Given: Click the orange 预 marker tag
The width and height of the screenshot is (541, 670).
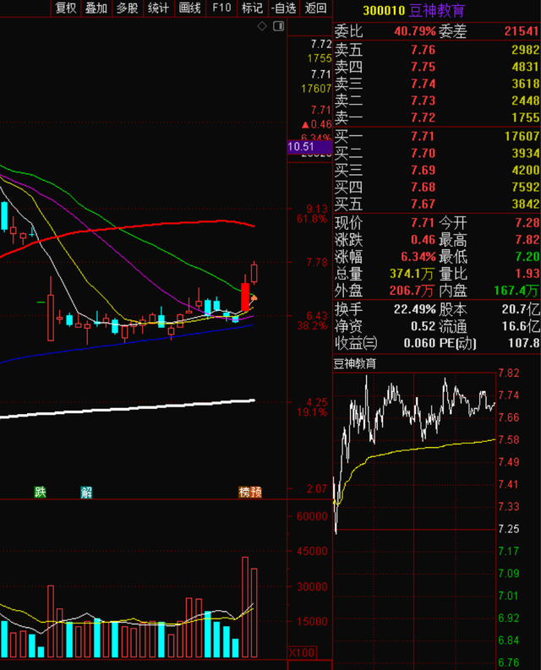Looking at the screenshot, I should click(256, 493).
